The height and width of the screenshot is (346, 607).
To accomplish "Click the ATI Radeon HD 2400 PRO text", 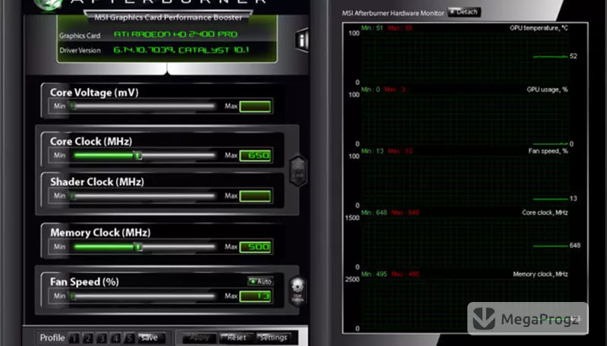I will pyautogui.click(x=175, y=34).
